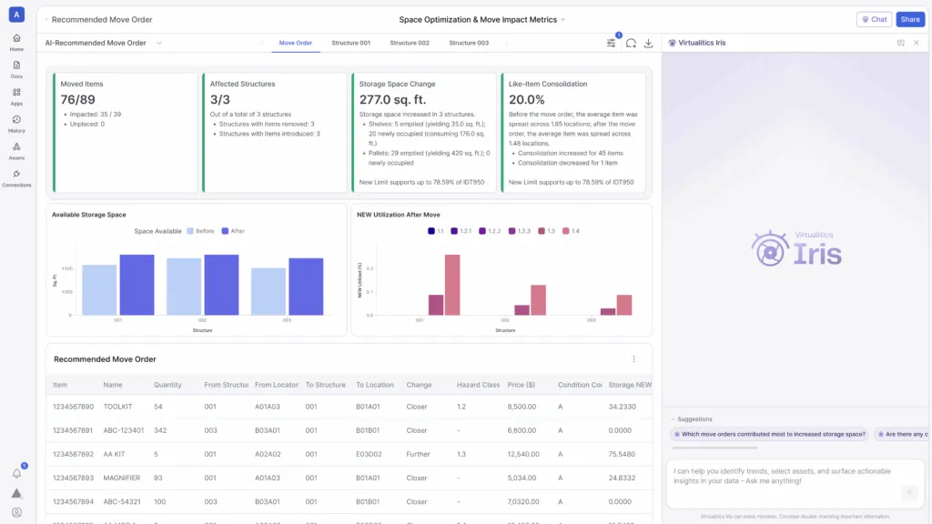Switch to the Structure 002 tab
Viewport: 932px width, 524px height.
(410, 43)
